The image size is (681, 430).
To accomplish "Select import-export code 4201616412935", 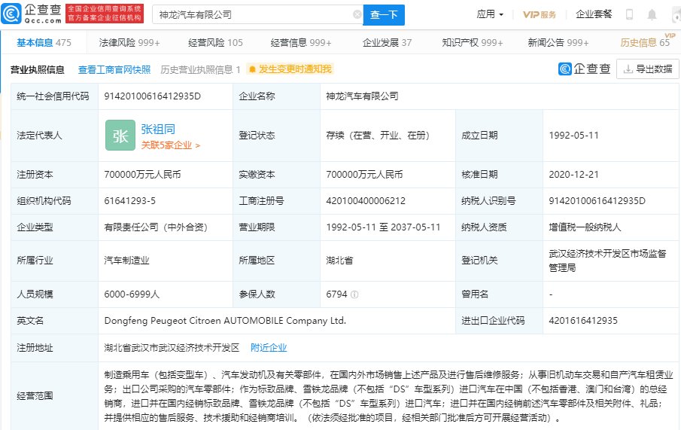I will click(583, 321).
